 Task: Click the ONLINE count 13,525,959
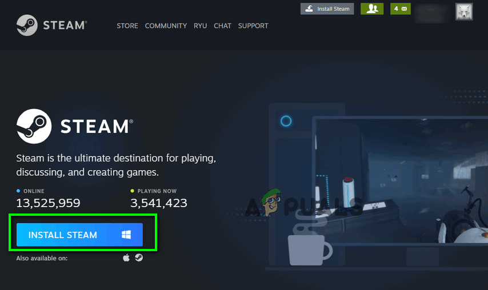[48, 203]
